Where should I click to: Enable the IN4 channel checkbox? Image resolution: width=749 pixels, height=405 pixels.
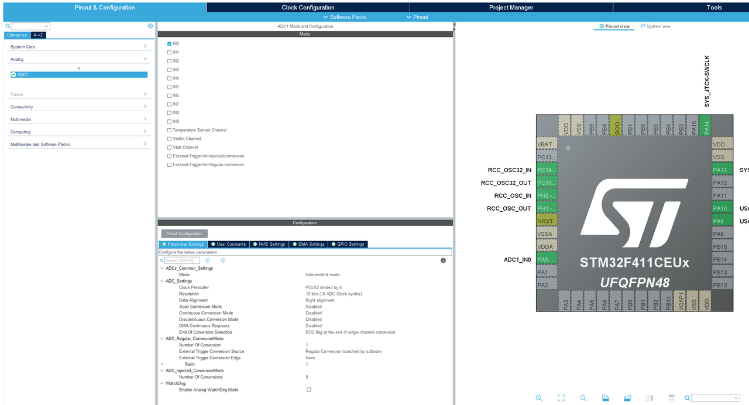coord(169,78)
